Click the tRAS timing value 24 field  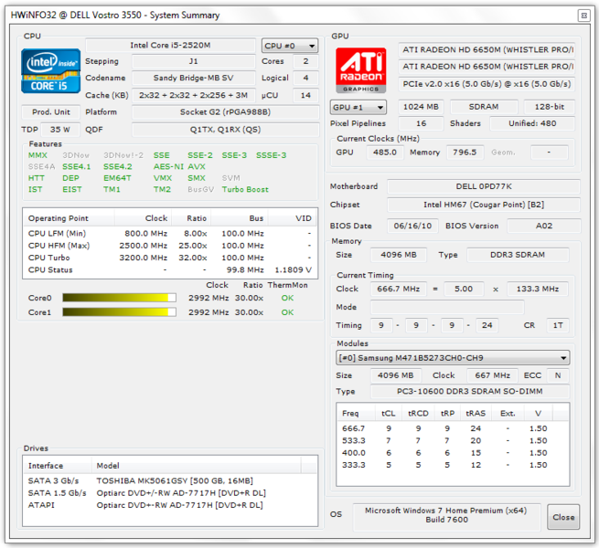(x=487, y=325)
